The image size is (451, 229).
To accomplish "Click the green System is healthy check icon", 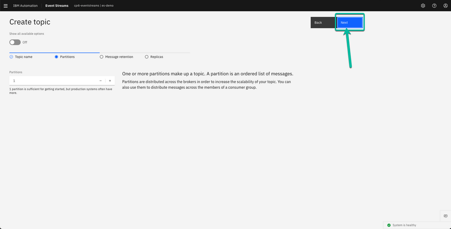I will pyautogui.click(x=389, y=225).
